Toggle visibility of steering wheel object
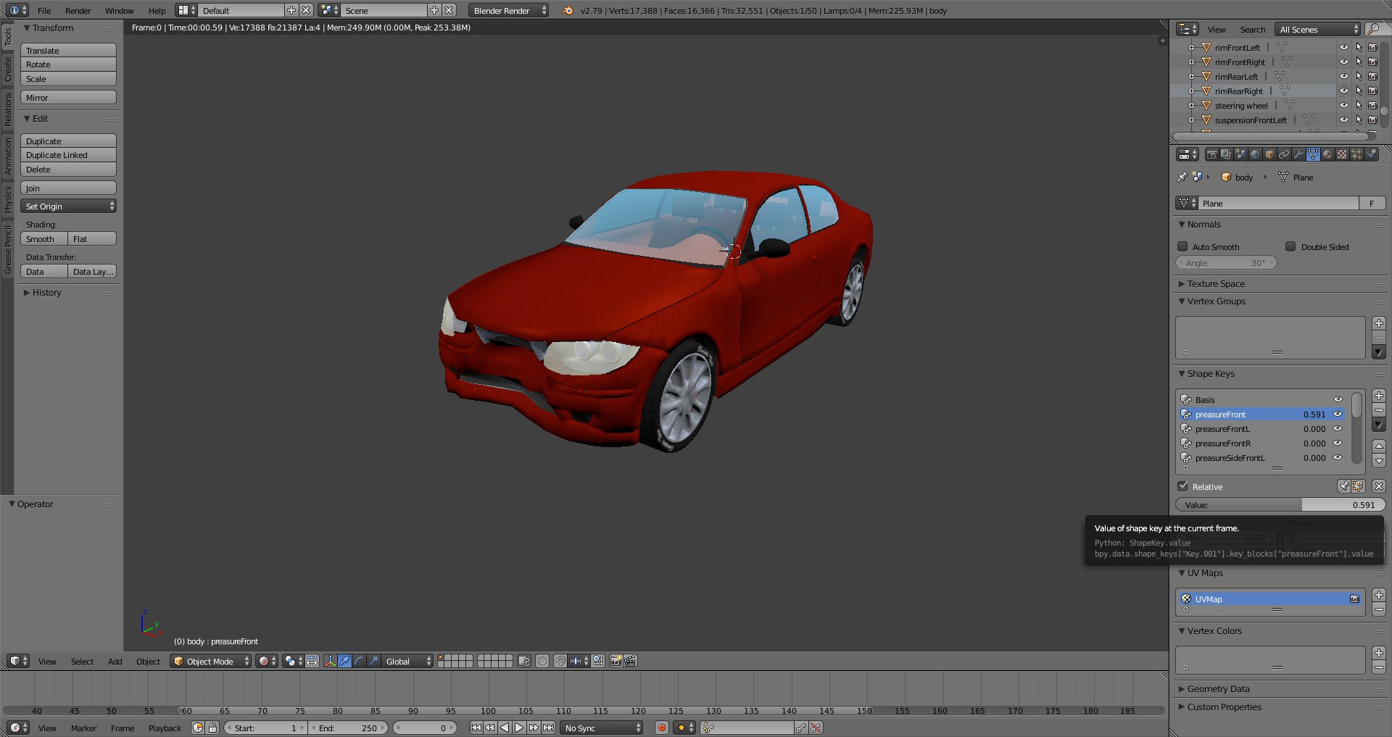Viewport: 1392px width, 737px height. [x=1343, y=105]
